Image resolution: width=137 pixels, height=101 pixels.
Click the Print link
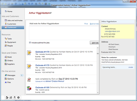(86, 24)
